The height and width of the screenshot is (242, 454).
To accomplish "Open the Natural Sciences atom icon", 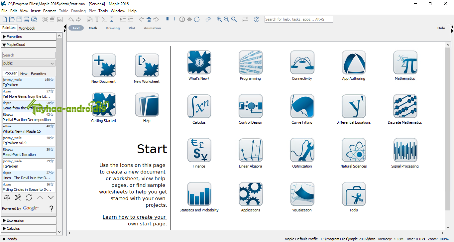I will (354, 150).
